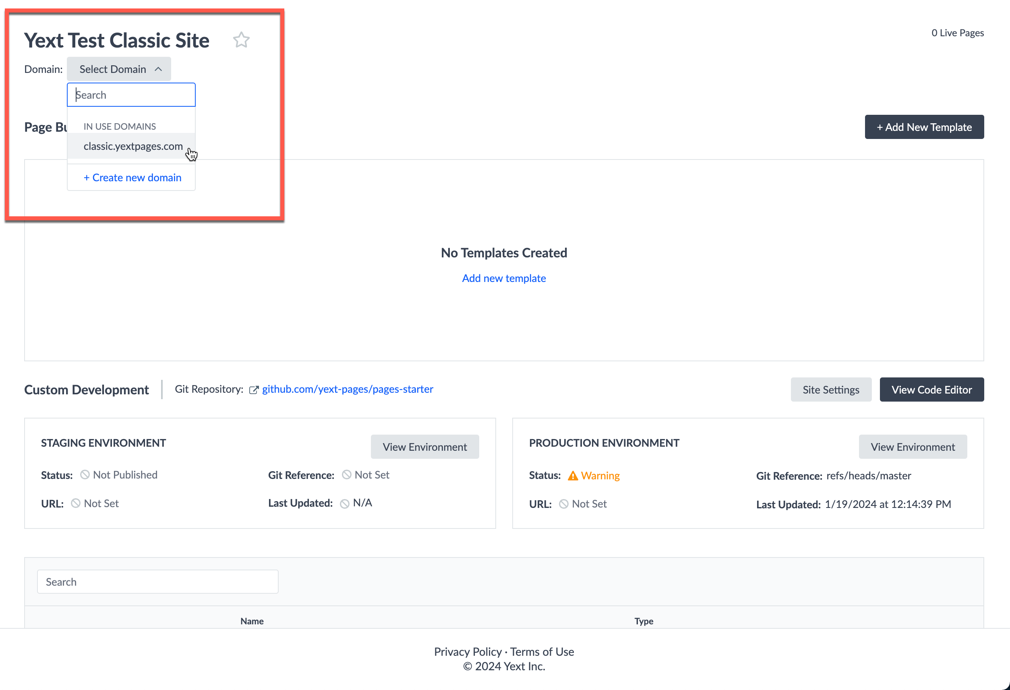
Task: Click the Warning status text
Action: tap(600, 476)
